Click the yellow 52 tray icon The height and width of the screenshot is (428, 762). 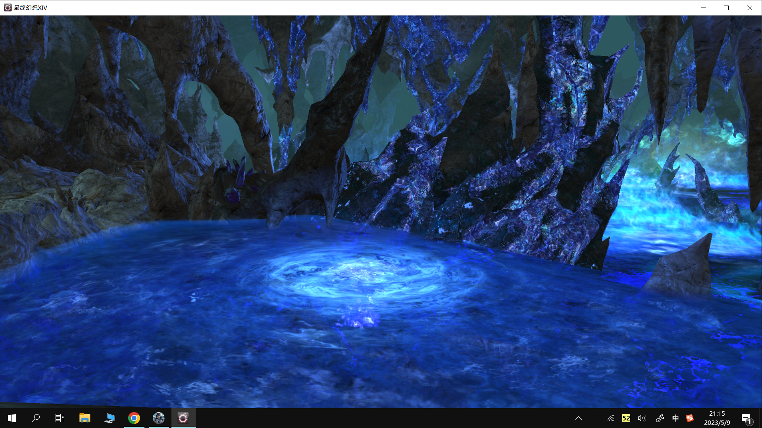pos(626,418)
